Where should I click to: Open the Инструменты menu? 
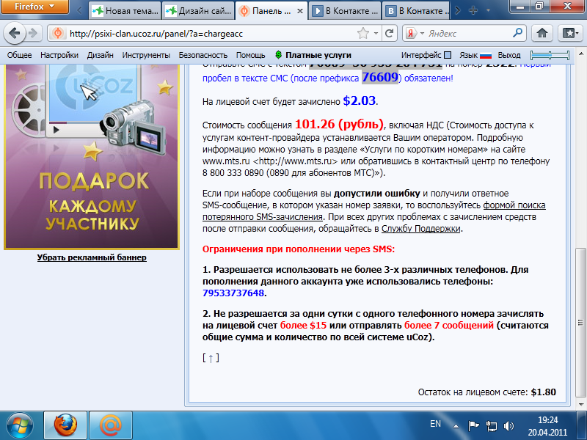point(146,56)
